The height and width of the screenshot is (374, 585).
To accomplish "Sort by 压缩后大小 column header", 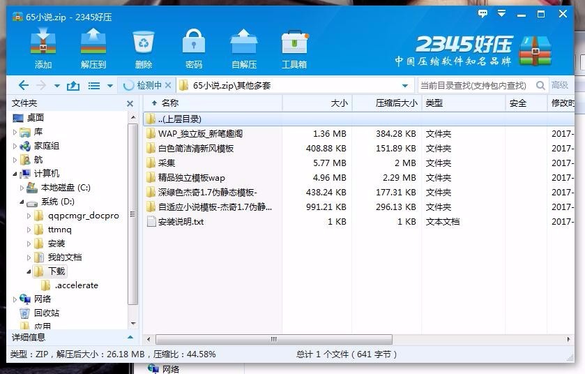I will [387, 103].
